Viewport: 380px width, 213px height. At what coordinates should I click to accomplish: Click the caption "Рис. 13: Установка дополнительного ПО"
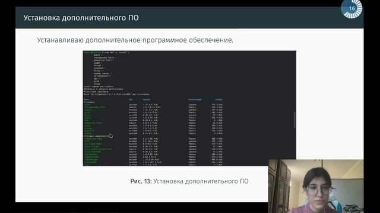click(189, 181)
